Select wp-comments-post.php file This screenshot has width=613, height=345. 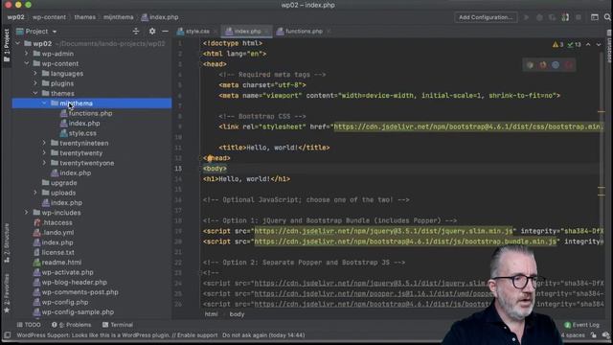click(79, 292)
